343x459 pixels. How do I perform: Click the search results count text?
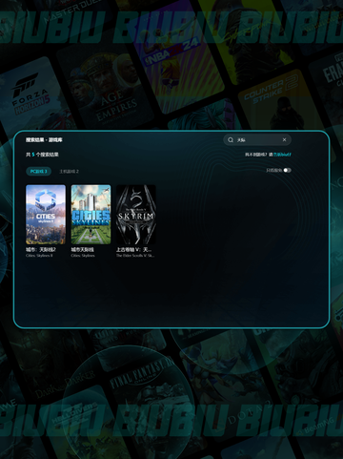[42, 155]
